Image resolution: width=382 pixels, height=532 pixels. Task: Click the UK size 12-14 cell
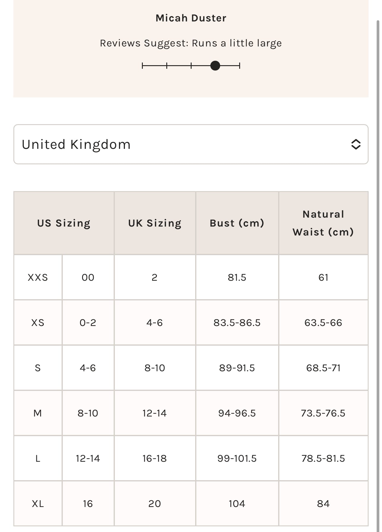(x=155, y=413)
